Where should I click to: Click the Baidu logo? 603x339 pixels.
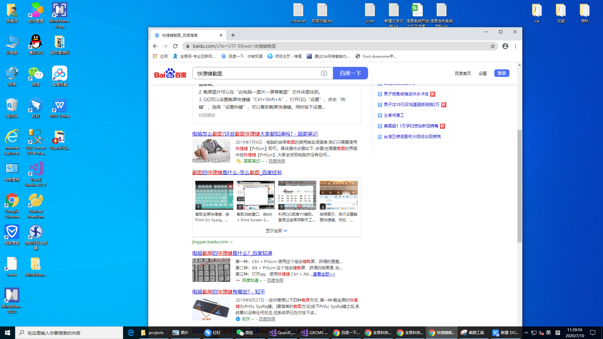click(170, 73)
